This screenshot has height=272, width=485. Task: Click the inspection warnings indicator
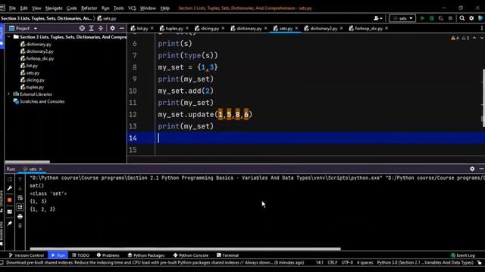pyautogui.click(x=460, y=38)
